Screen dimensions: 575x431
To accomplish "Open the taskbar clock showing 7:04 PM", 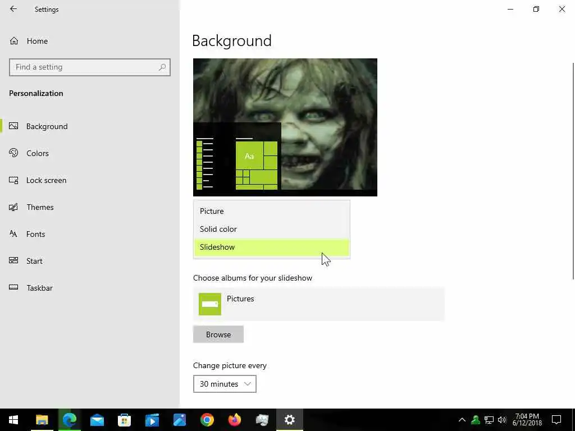I will pyautogui.click(x=527, y=420).
